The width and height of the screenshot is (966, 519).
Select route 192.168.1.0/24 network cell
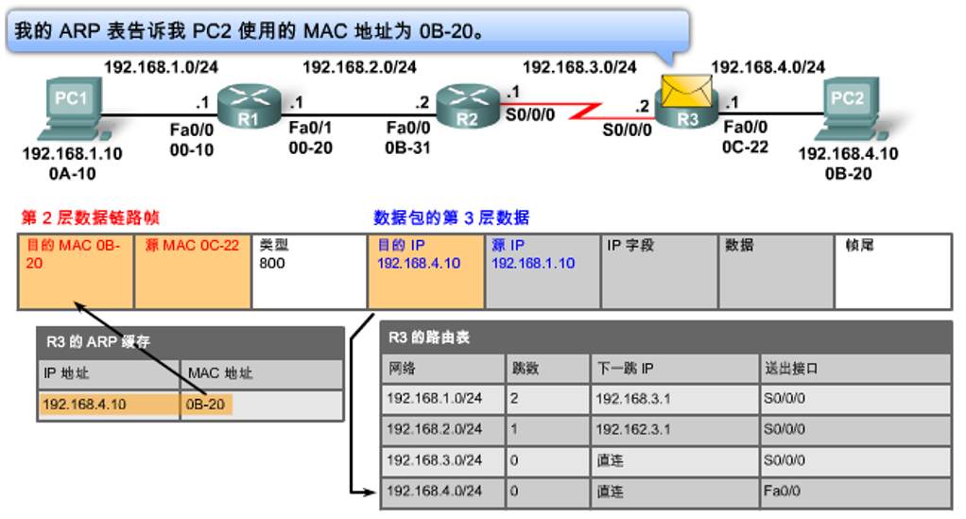pos(443,399)
